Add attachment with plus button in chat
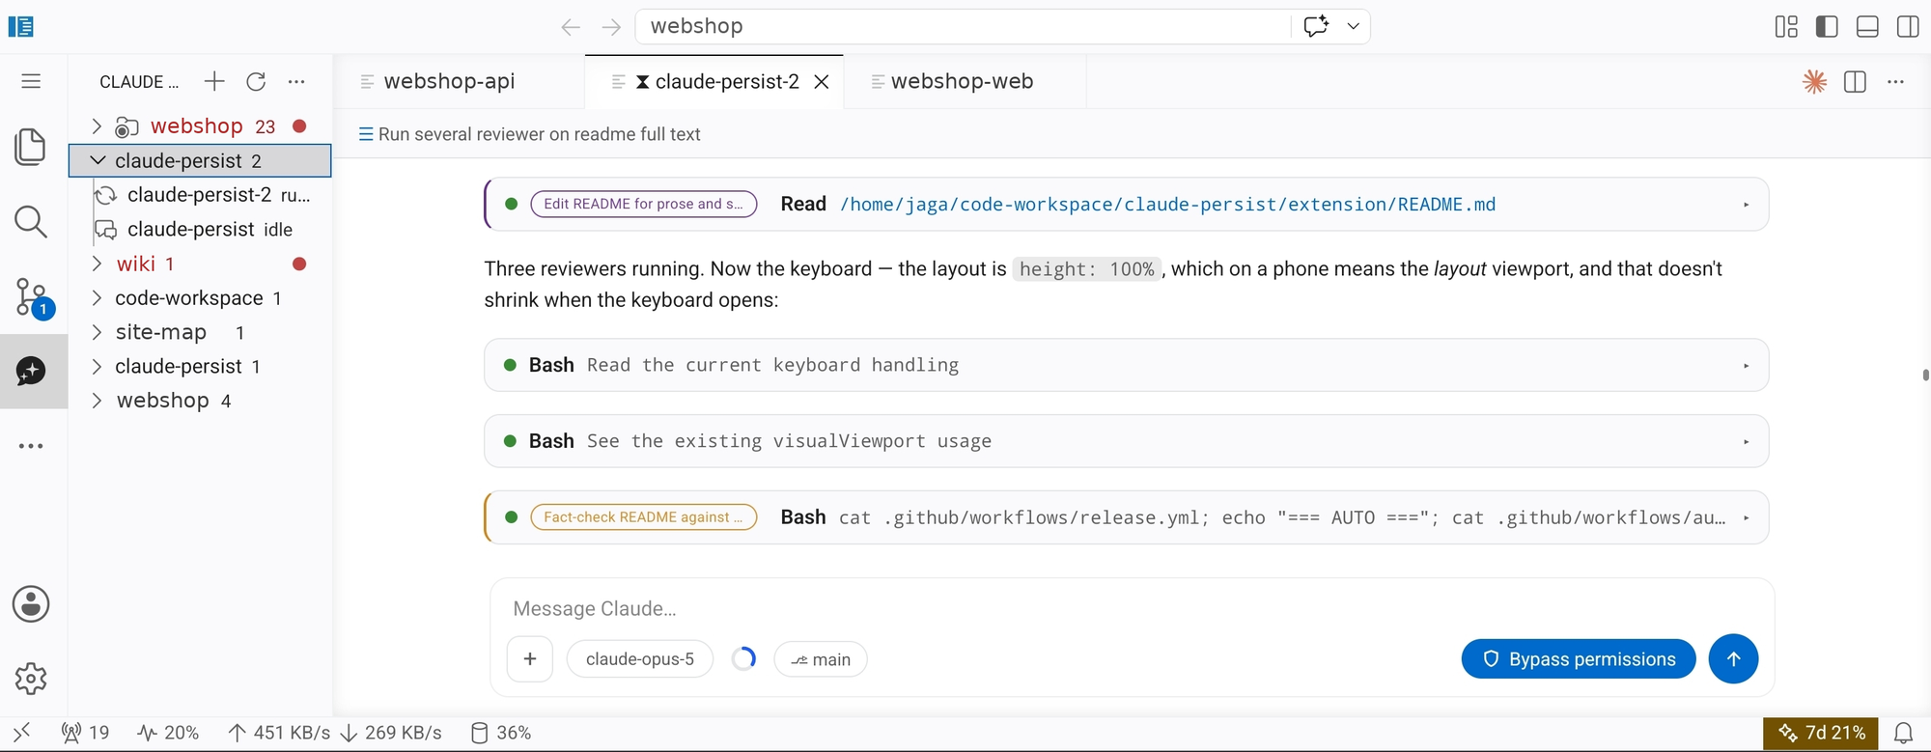1931x752 pixels. pos(530,659)
